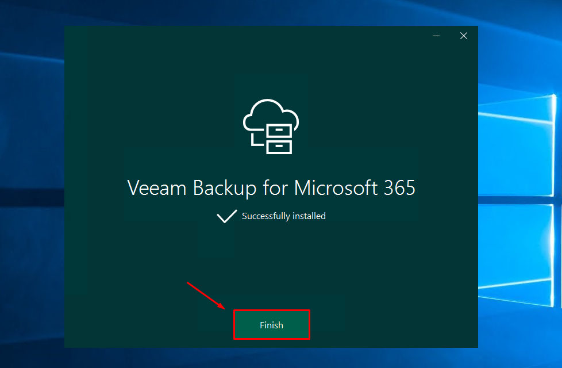
Task: Click the cloud backup logo icon
Action: [271, 126]
